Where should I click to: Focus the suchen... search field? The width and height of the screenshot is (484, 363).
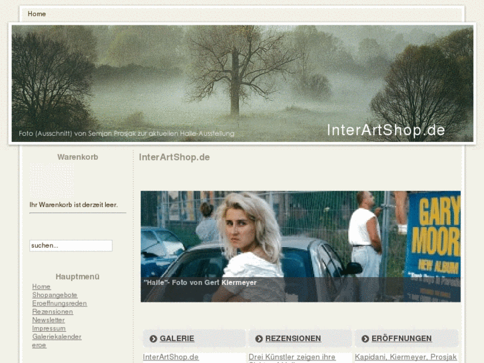point(71,246)
